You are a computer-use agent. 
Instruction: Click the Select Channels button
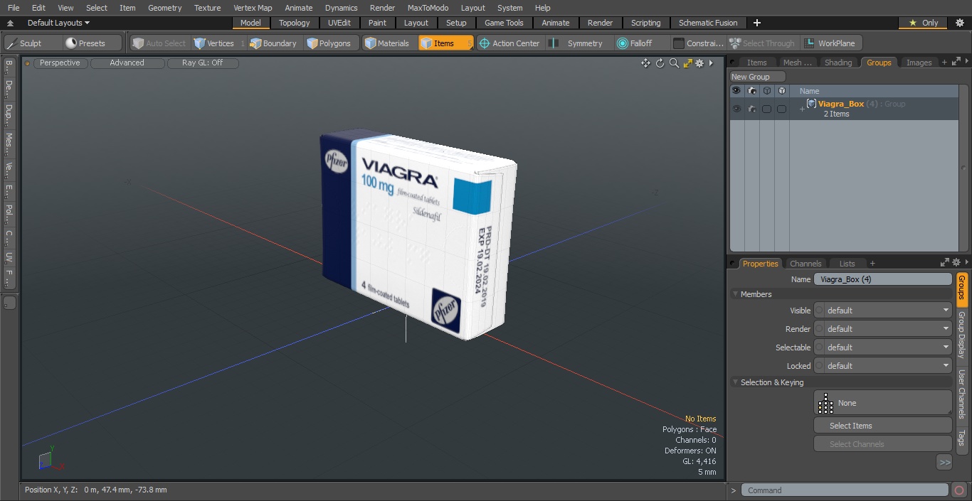tap(882, 444)
